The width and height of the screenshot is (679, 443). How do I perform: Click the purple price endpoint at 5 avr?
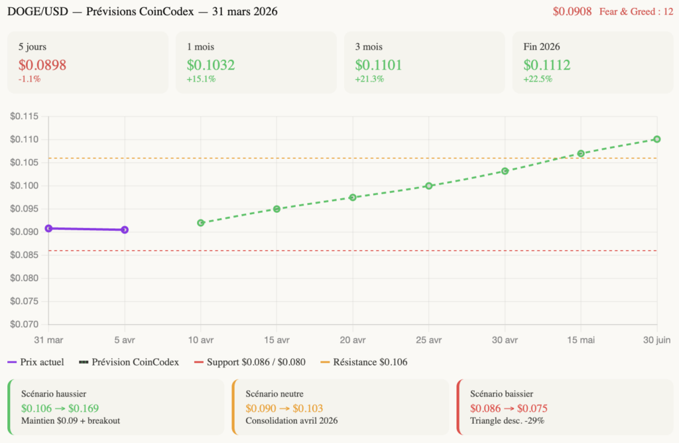[x=124, y=229]
